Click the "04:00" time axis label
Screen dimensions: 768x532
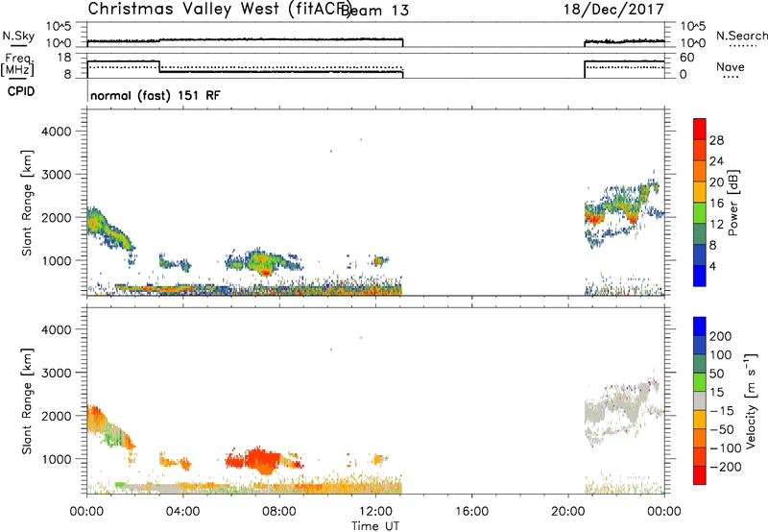pos(182,512)
